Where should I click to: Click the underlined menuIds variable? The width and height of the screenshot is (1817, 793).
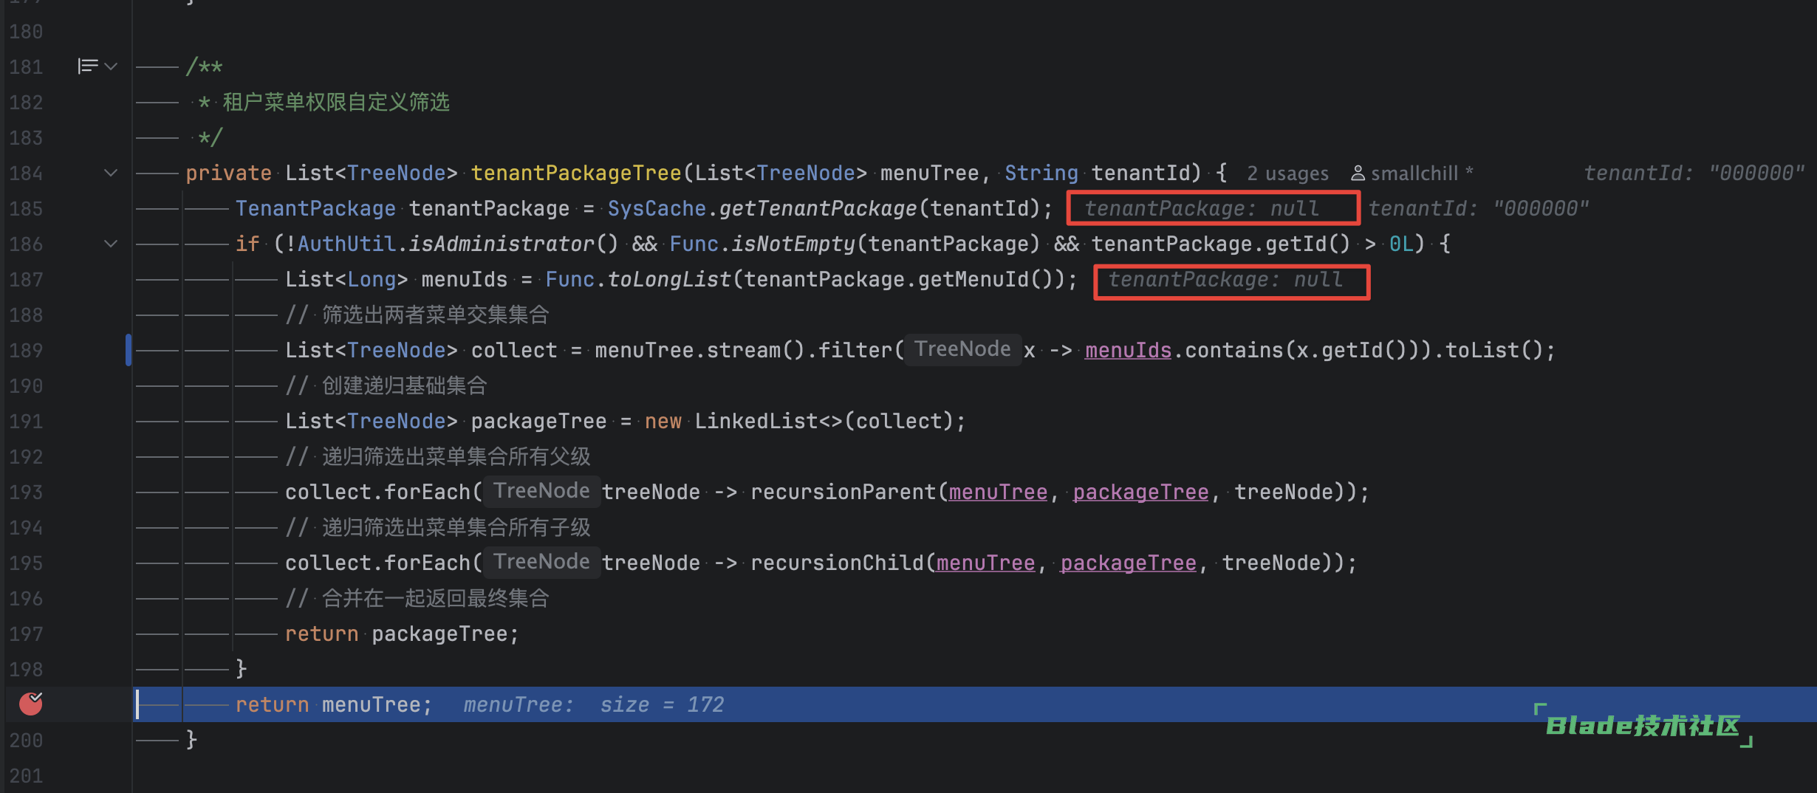(1128, 350)
